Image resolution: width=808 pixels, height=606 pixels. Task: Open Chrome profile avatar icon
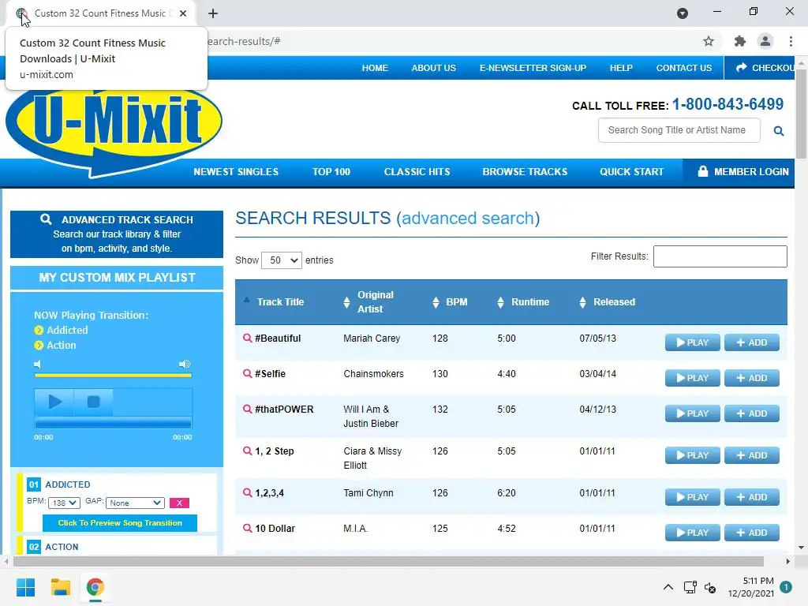[765, 41]
